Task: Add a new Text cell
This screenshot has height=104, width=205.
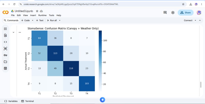Action: pos(40,20)
